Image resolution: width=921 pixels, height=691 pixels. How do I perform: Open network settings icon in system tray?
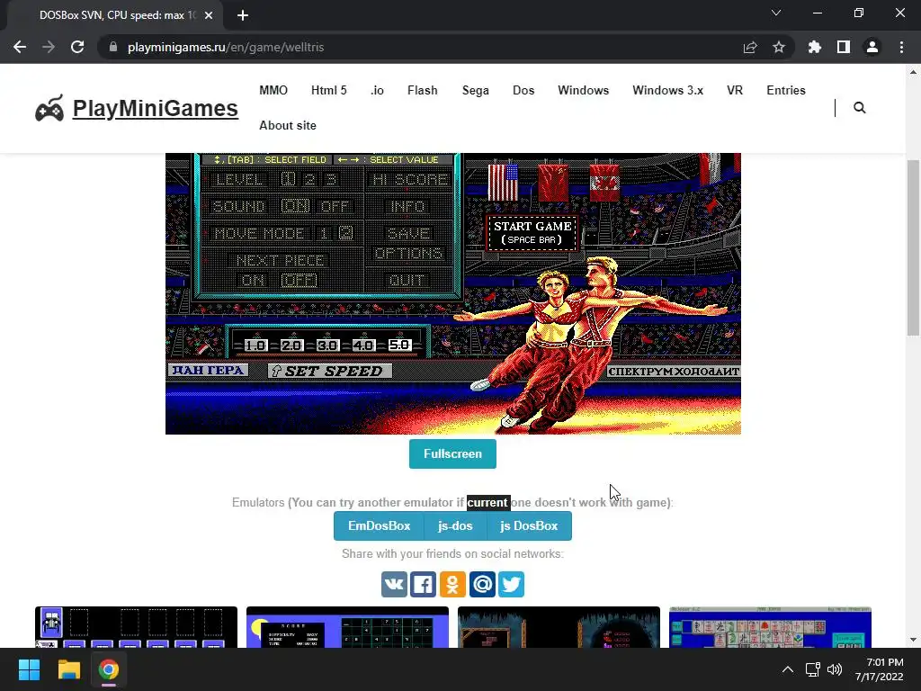(x=813, y=669)
